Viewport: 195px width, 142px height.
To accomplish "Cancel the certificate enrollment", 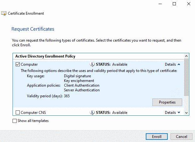I will click(181, 137).
